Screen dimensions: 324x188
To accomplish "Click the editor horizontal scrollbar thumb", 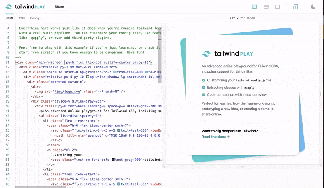I will (40, 187).
